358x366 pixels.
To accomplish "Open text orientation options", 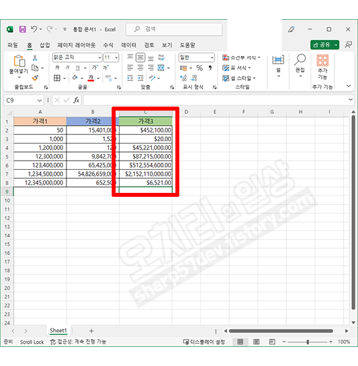I will [152, 78].
